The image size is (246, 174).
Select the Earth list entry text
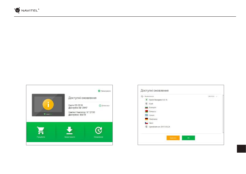pyautogui.click(x=151, y=104)
